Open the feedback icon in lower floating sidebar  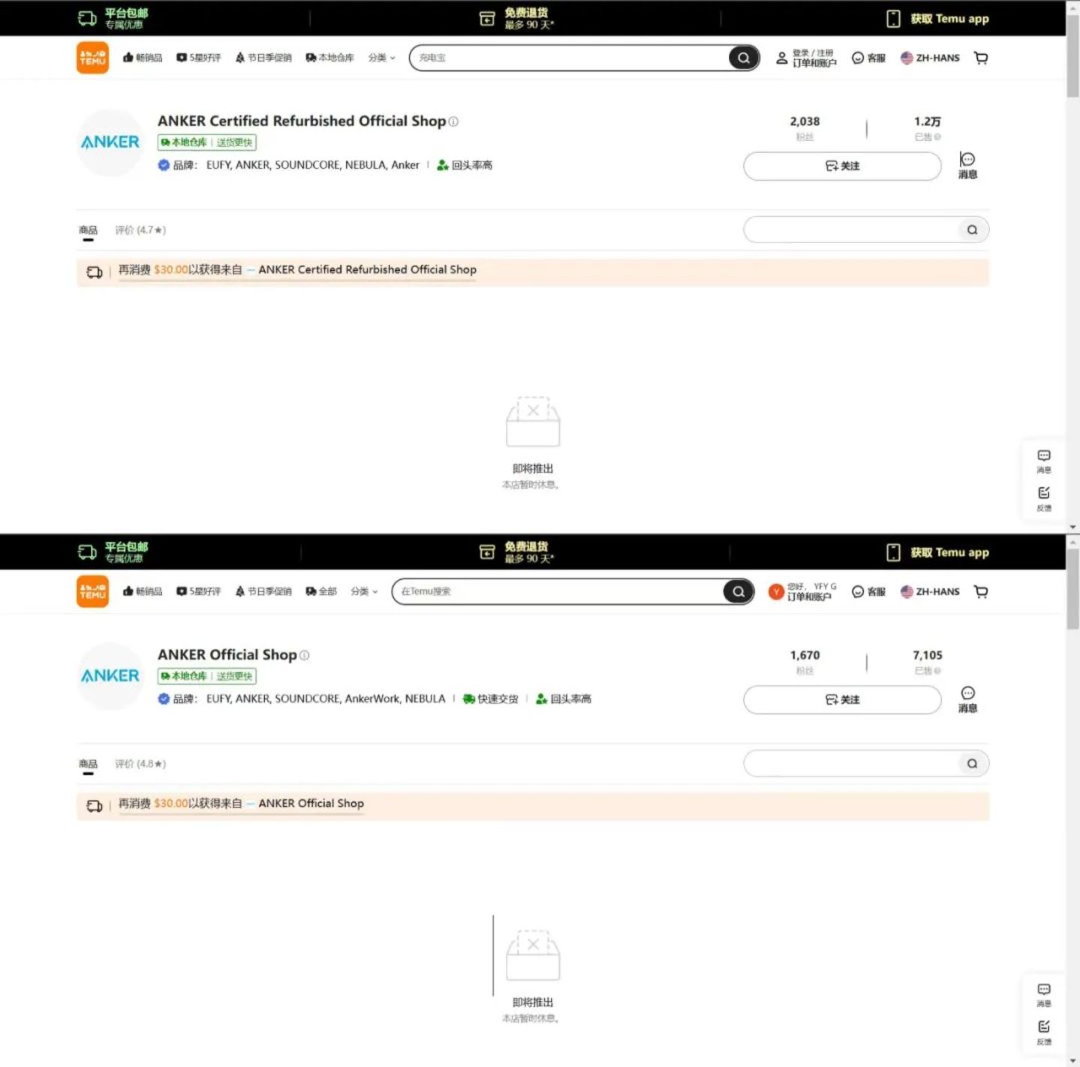point(1044,1031)
